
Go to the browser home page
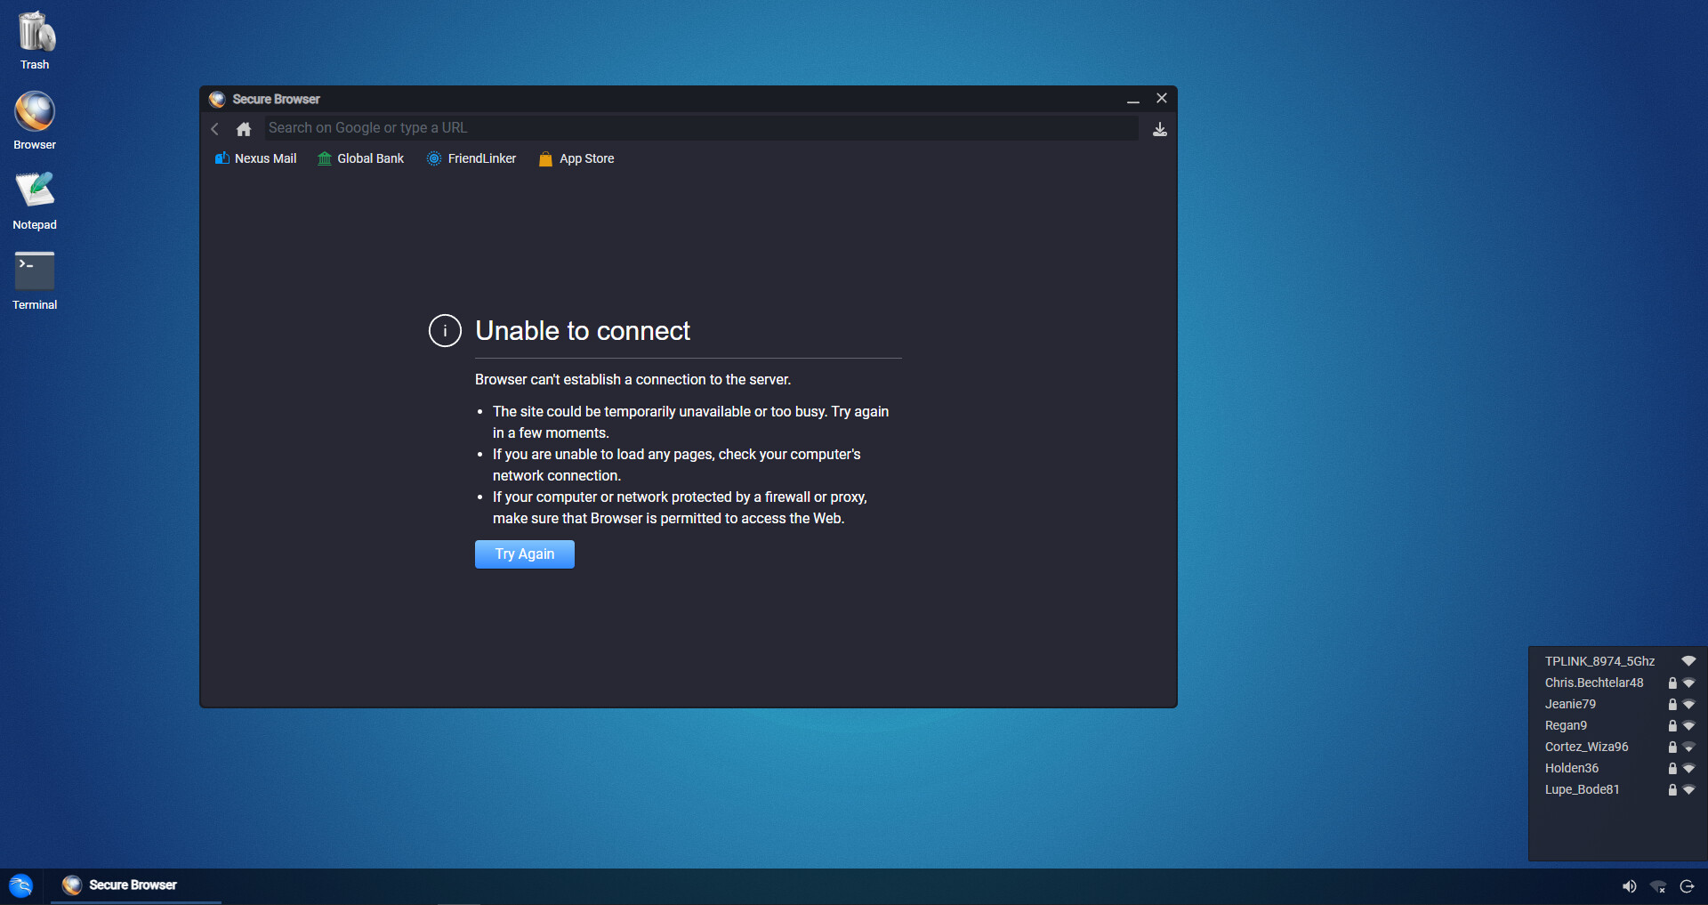click(x=243, y=128)
